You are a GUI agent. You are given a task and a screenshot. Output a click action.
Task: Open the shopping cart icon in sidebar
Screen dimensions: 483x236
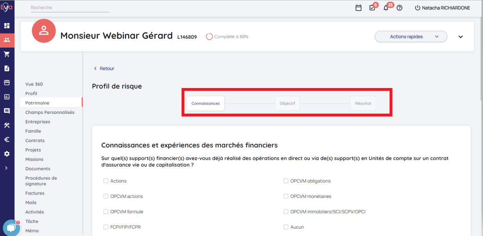coord(7,54)
